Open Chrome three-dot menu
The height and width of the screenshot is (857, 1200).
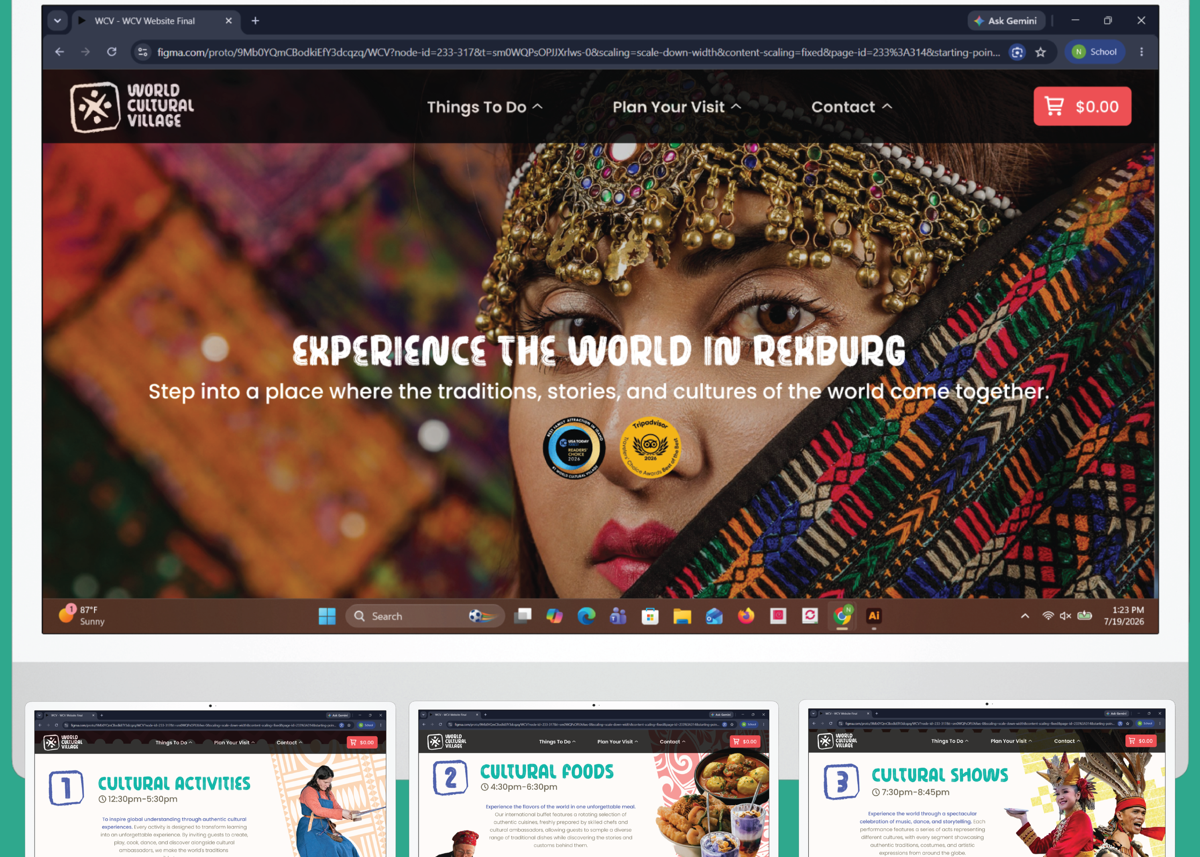pos(1141,52)
